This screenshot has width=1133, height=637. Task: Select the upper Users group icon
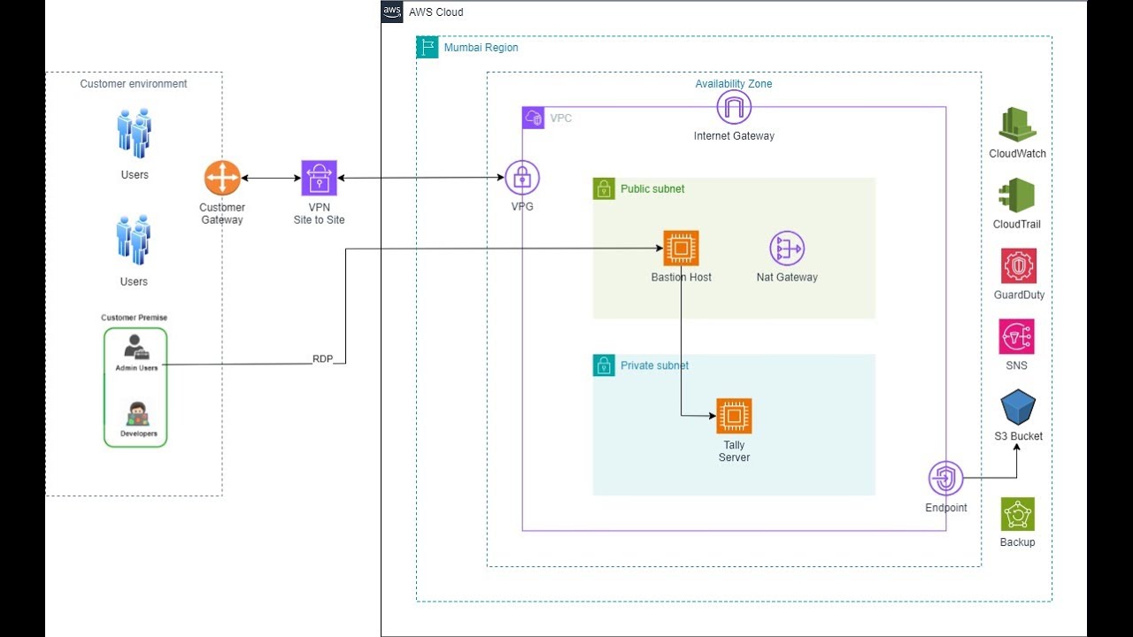pos(135,134)
